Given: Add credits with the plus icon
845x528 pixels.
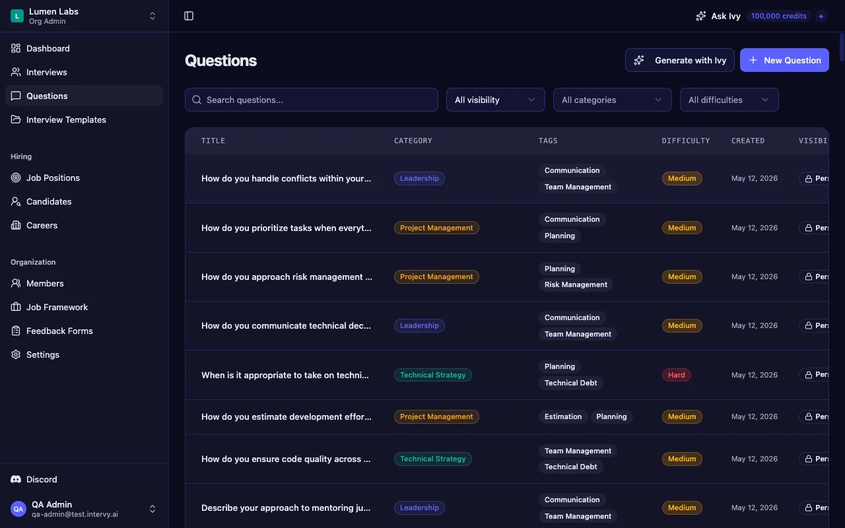Looking at the screenshot, I should click(x=821, y=16).
